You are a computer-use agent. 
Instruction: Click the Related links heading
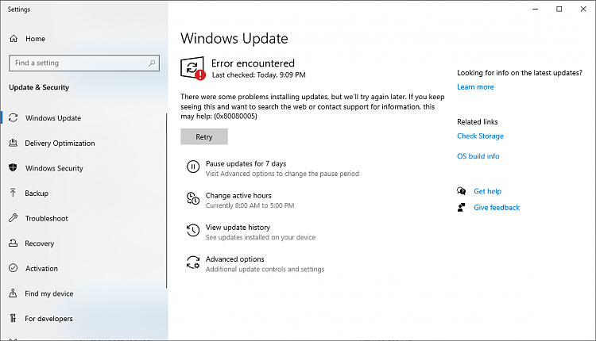477,122
